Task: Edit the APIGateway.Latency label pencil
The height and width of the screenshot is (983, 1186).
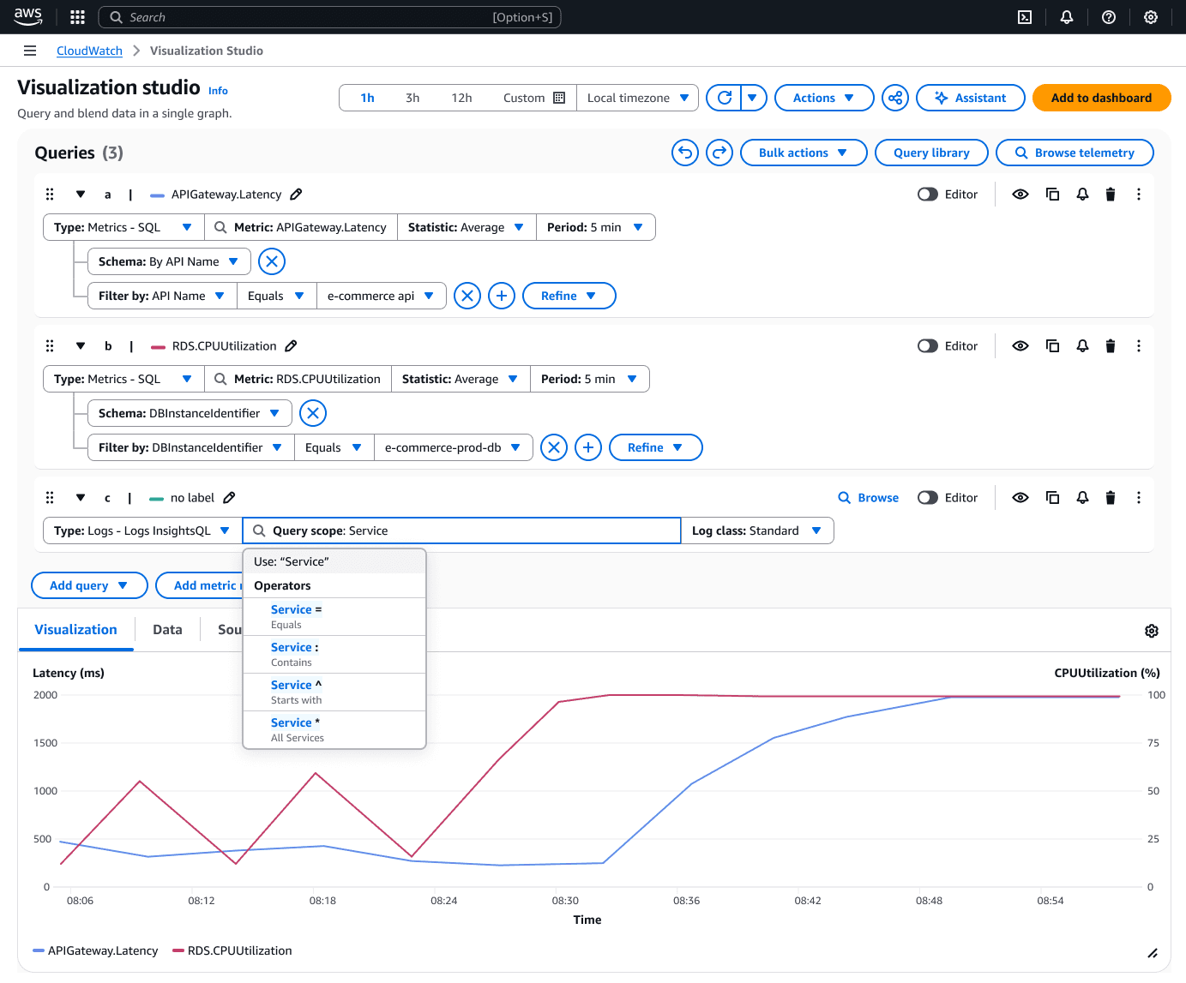Action: 296,195
